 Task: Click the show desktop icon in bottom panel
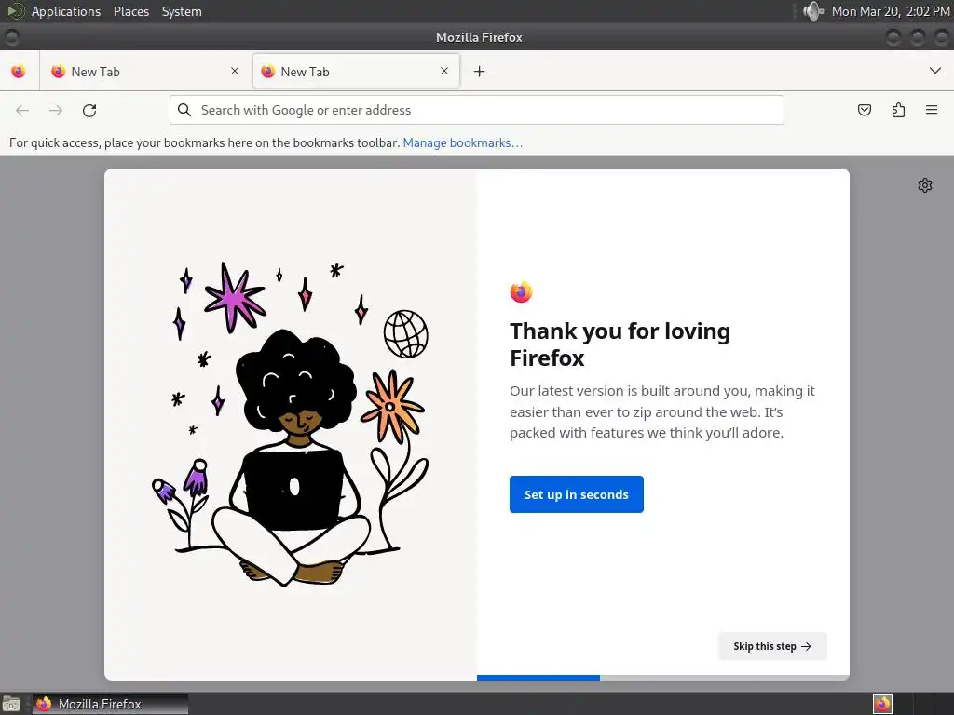point(11,704)
